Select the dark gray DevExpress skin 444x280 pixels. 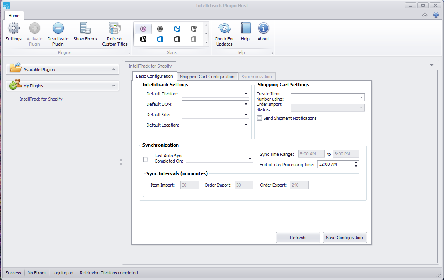160,29
